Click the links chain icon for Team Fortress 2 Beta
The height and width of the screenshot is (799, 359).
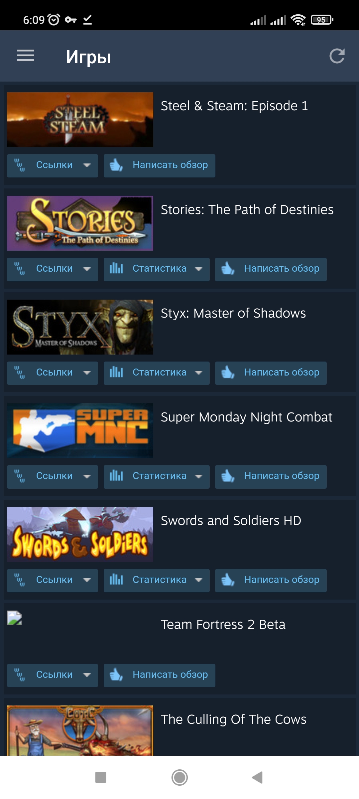pos(20,674)
